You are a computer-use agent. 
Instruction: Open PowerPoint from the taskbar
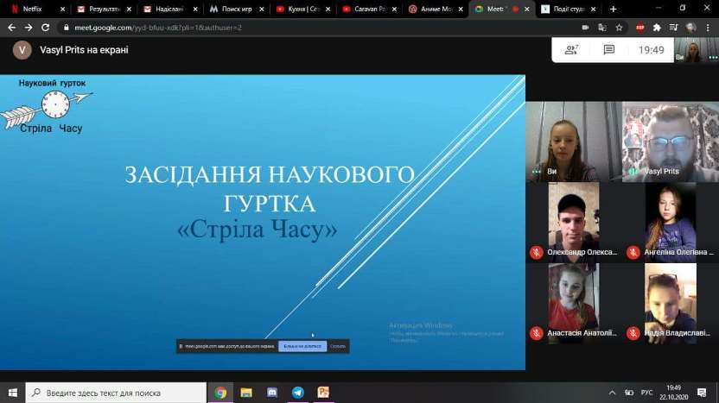[323, 392]
